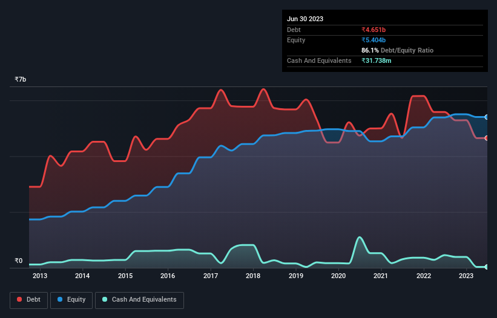Viewport: 497px width, 318px height.
Task: Click the red Debt legend dot
Action: 19,299
